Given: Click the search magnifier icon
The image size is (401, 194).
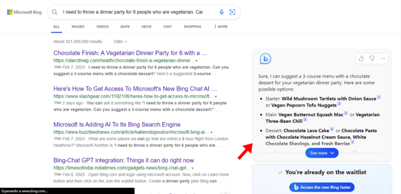Looking at the screenshot, I should [54, 12].
